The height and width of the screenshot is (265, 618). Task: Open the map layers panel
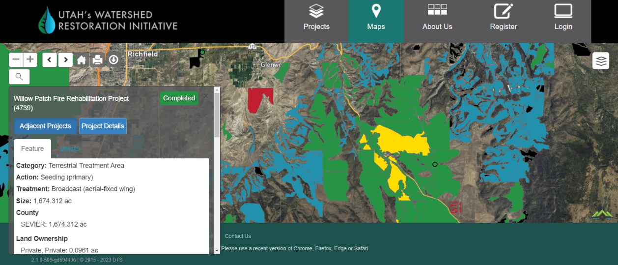[x=601, y=61]
